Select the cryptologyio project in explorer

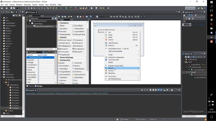pos(9,23)
